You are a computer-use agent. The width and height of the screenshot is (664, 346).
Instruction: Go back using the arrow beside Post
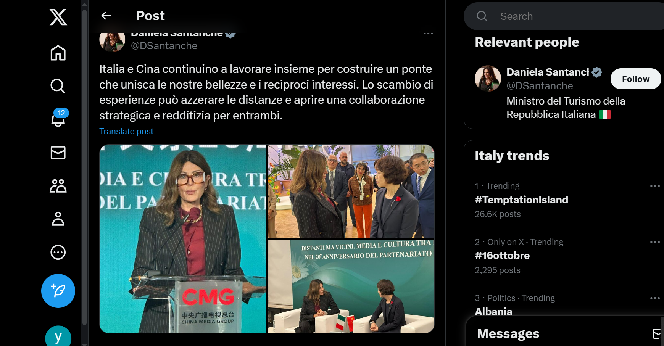(106, 16)
